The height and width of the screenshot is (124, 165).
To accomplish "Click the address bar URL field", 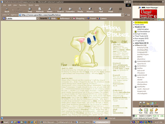I will 70,15.
